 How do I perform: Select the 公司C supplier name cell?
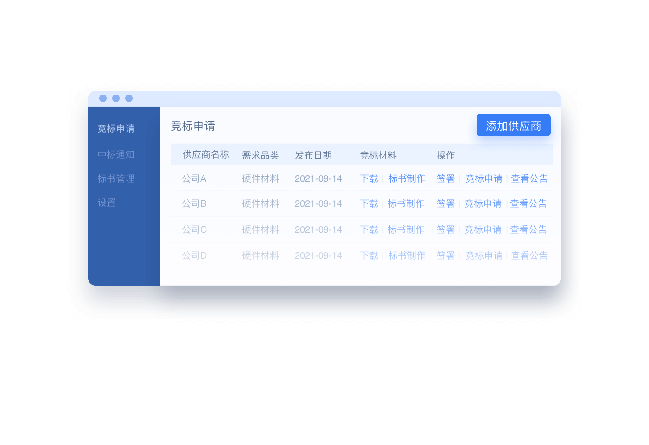coord(194,229)
